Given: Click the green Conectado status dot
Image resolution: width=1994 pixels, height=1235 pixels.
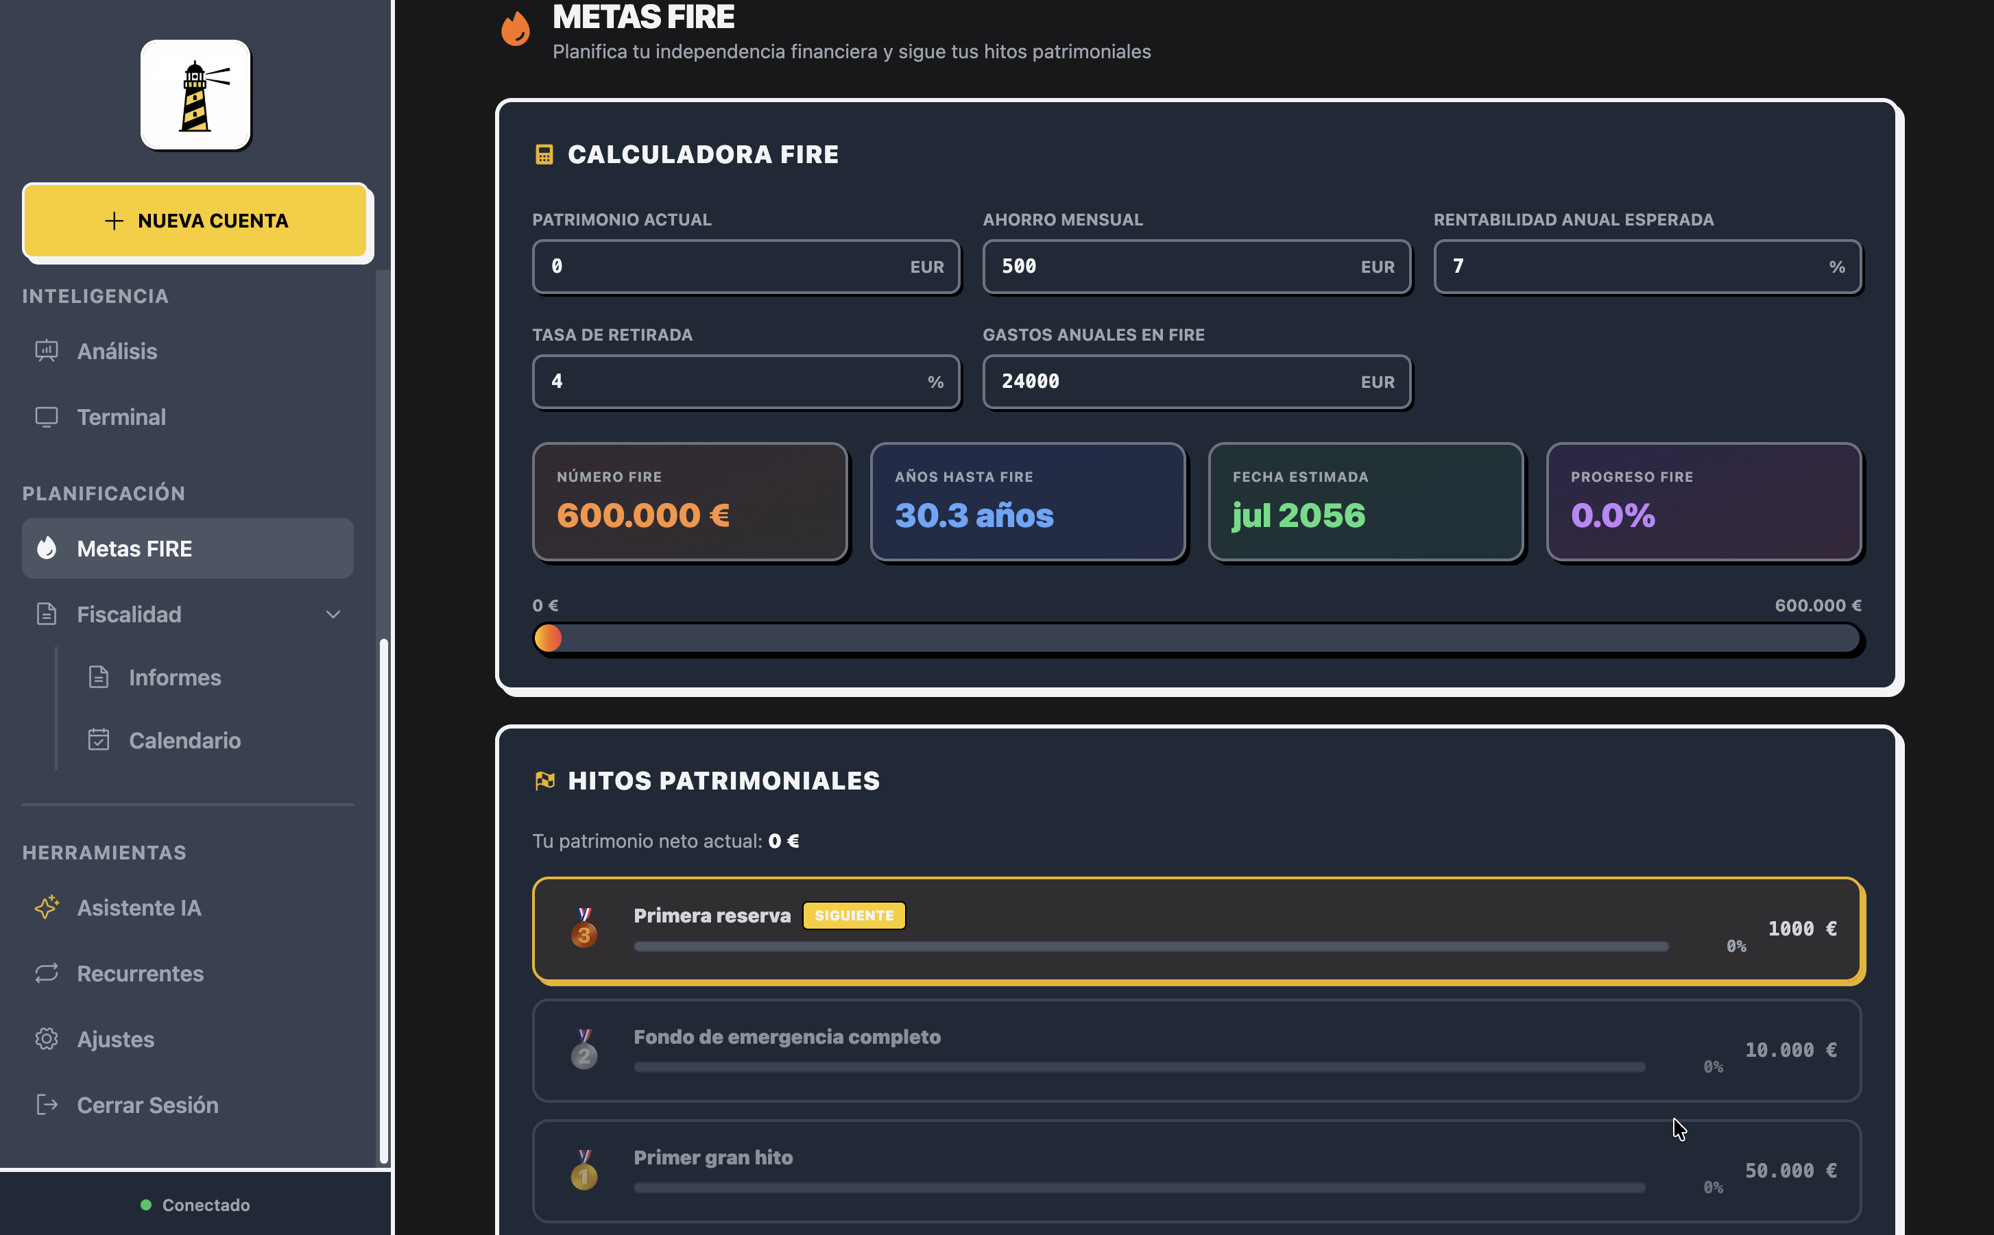Looking at the screenshot, I should coord(146,1205).
